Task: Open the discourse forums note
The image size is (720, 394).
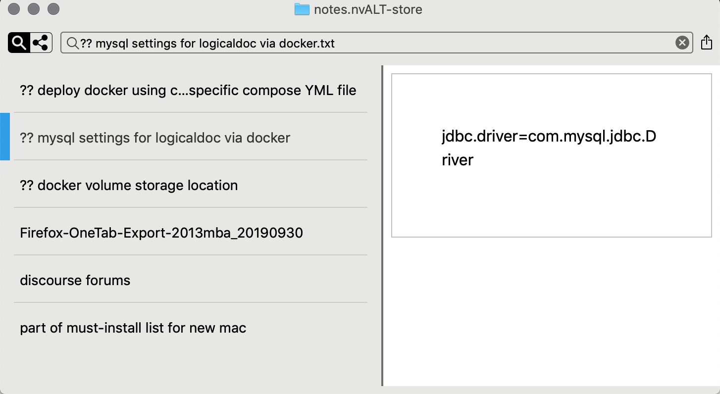Action: tap(75, 280)
